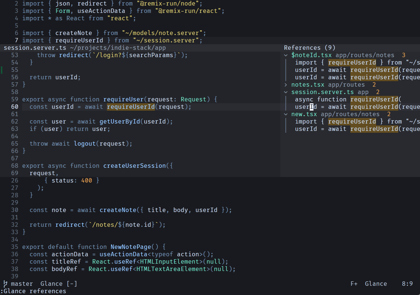
Task: Select the $noteId.tsx file entry
Action: click(311, 55)
